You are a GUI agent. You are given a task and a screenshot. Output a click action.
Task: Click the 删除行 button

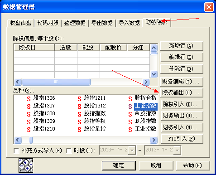coord(182,69)
